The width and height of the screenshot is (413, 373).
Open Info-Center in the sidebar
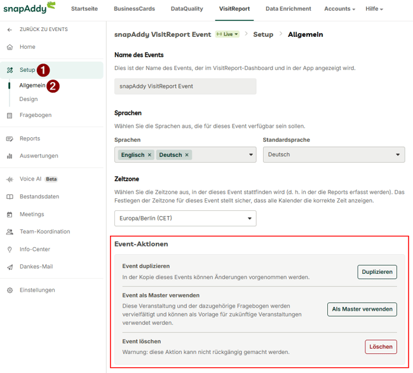pos(35,249)
